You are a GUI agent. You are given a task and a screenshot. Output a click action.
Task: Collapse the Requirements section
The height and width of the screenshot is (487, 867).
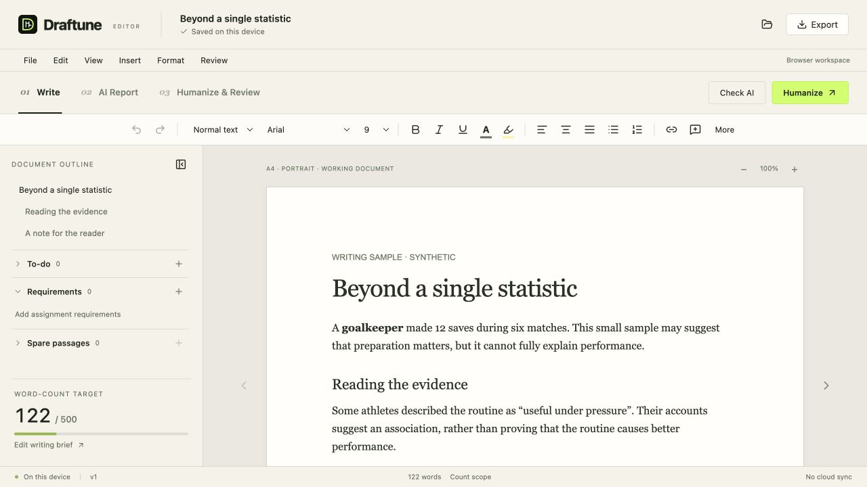coord(18,292)
